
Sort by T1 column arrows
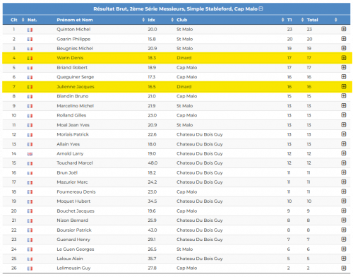pos(302,20)
